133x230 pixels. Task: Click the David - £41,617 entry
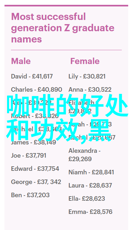(32, 77)
